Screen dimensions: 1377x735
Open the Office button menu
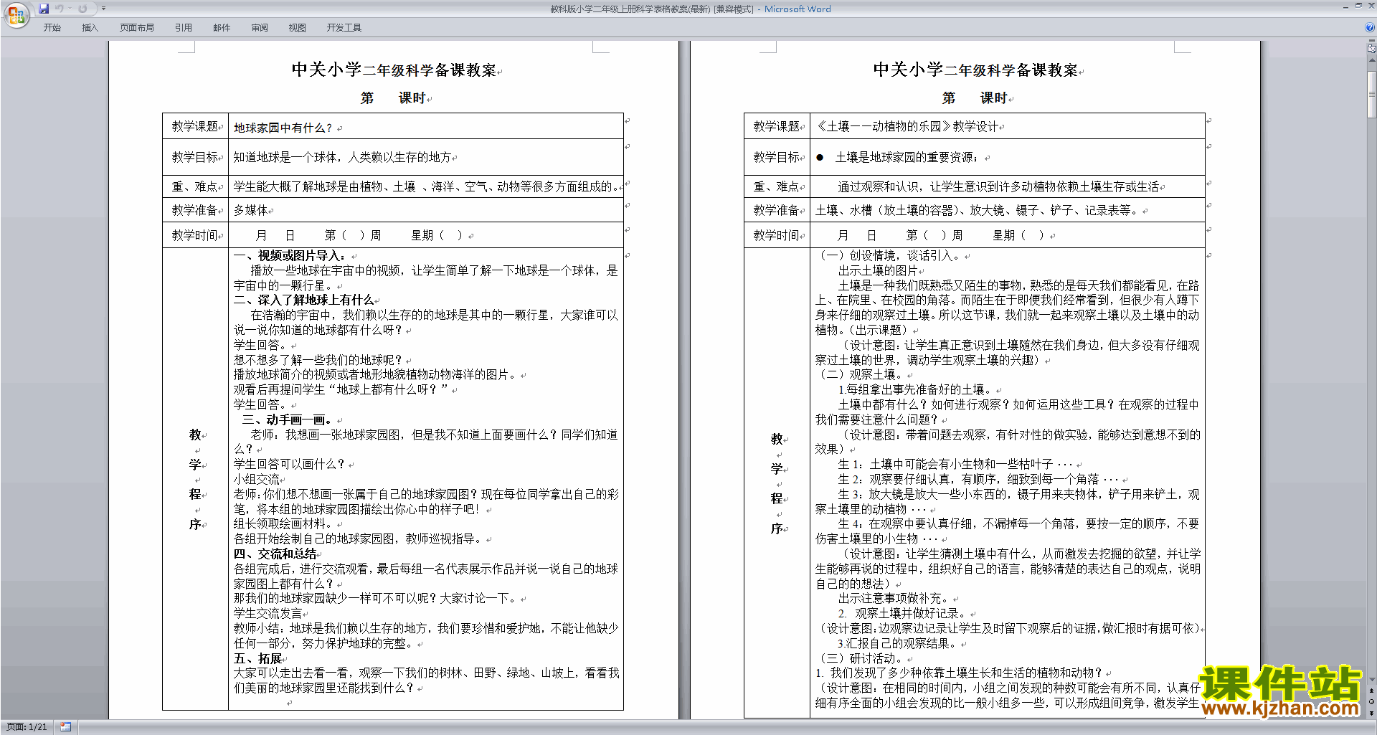[x=16, y=14]
